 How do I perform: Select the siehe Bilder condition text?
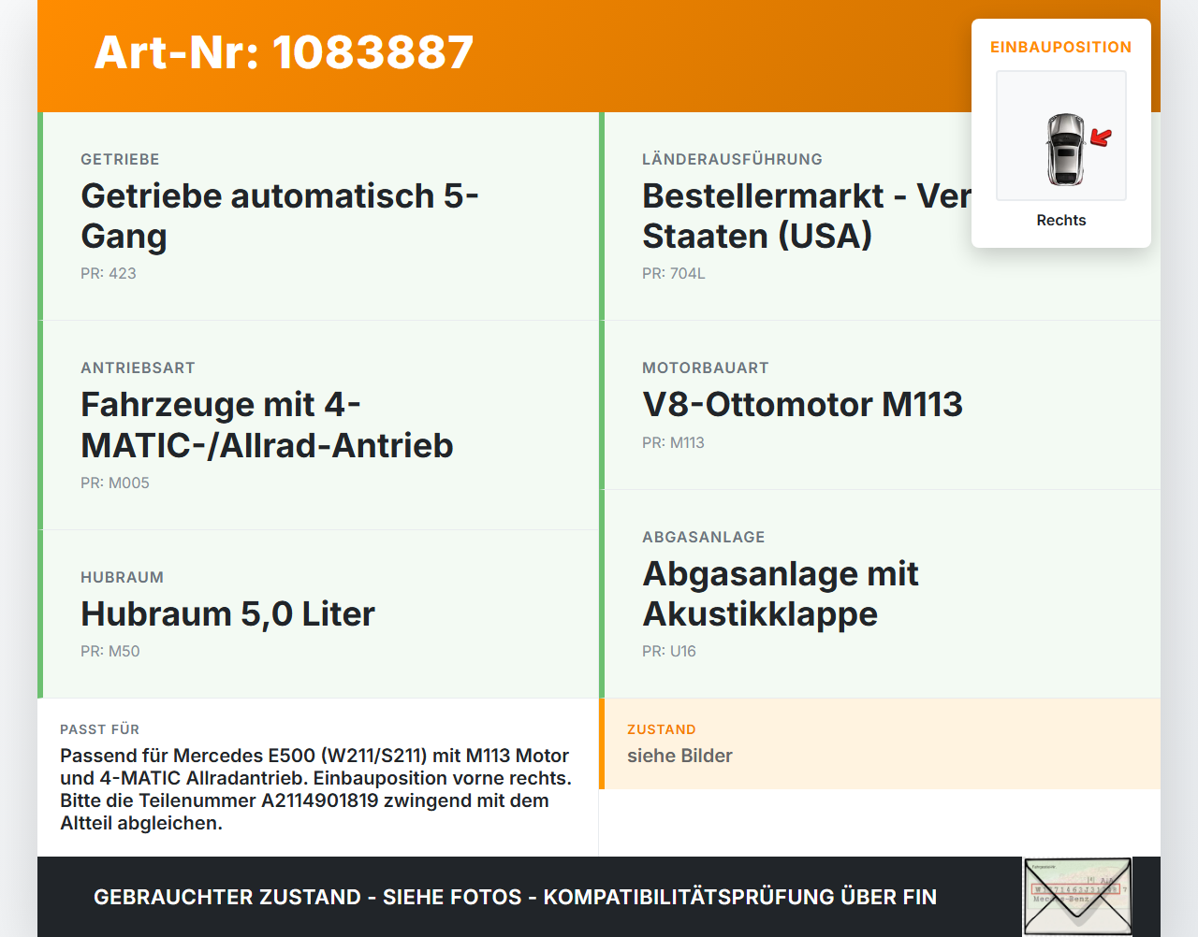[x=679, y=756]
